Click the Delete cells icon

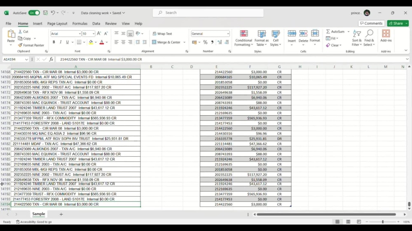point(303,34)
